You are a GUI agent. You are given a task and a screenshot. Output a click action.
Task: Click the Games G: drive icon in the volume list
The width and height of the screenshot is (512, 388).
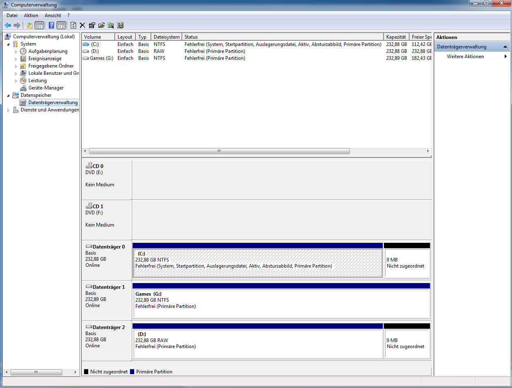(85, 58)
